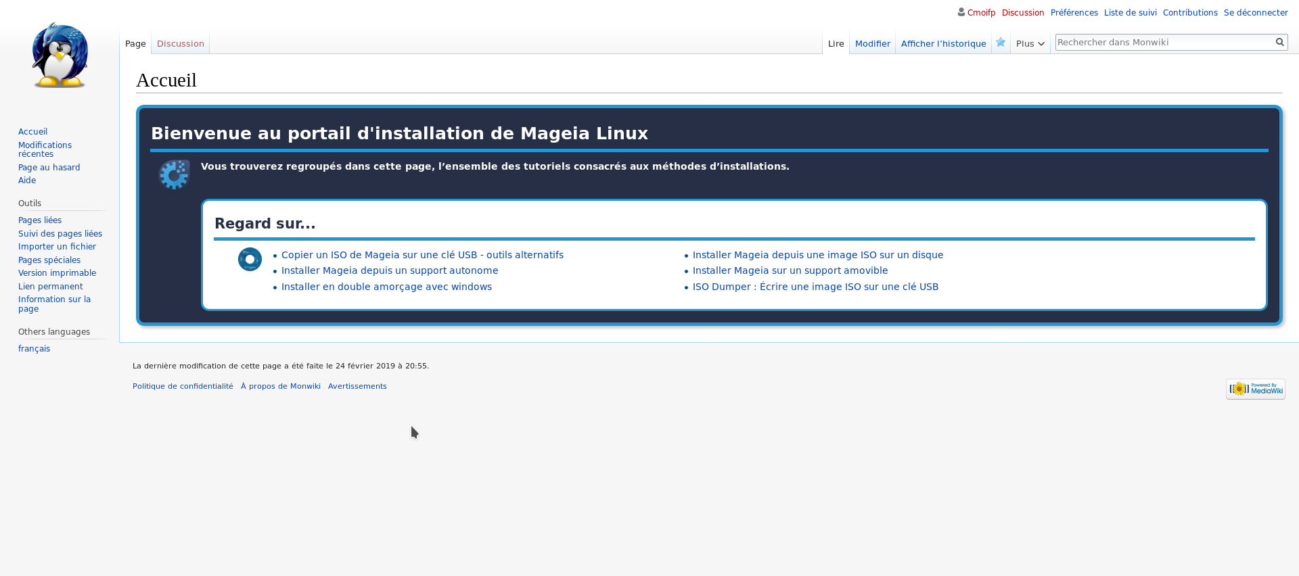View Contributions link
Image resolution: width=1299 pixels, height=576 pixels.
1190,13
